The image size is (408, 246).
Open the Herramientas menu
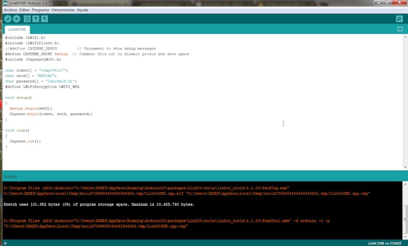[63, 10]
